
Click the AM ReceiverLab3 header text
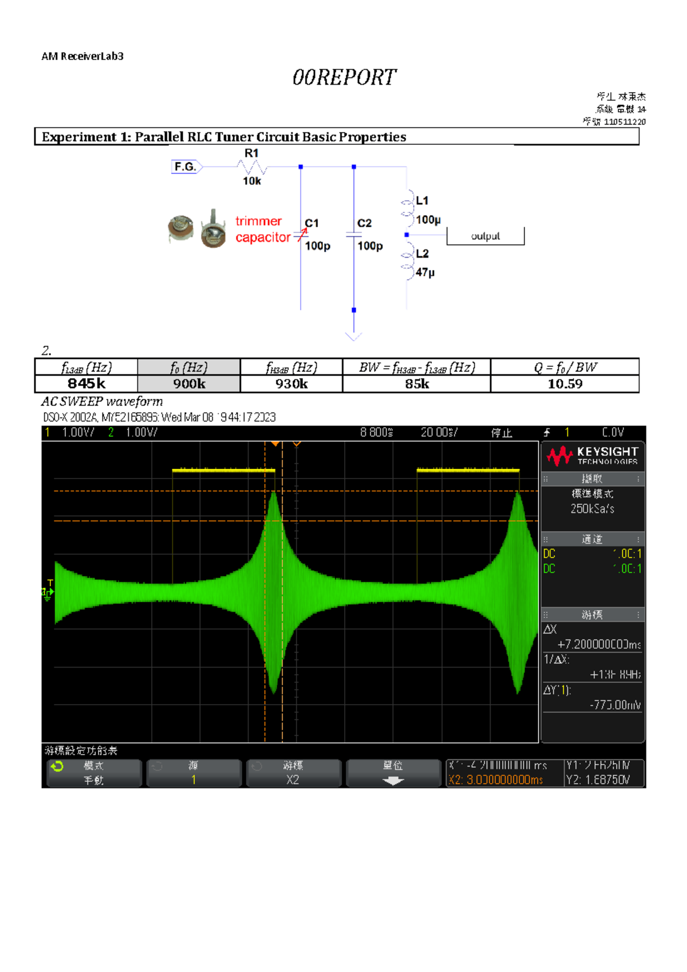(82, 56)
